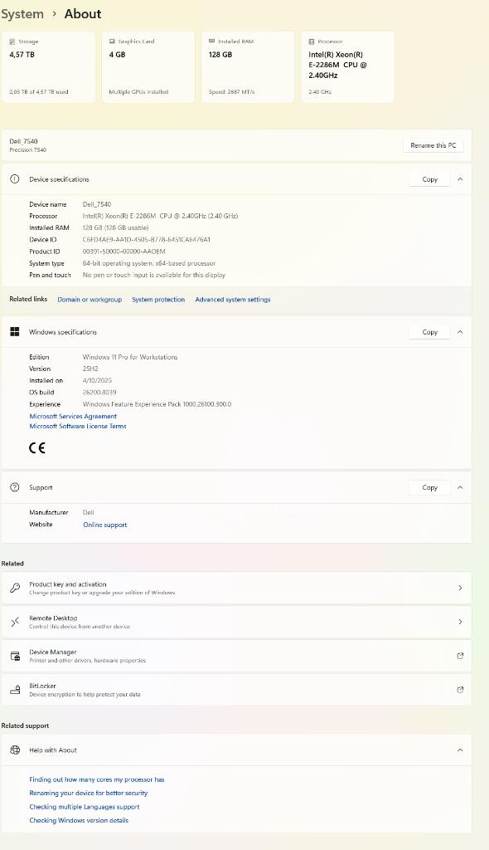Viewport: 489px width, 850px height.
Task: Click the Support question mark icon
Action: [x=15, y=487]
